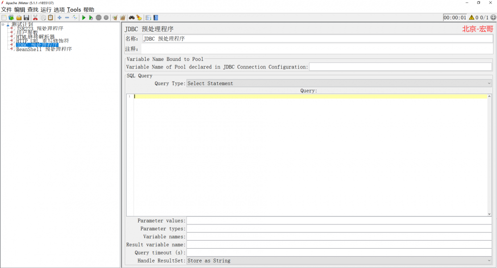Click the Variable Name of Pool input field
The height and width of the screenshot is (268, 497).
click(x=400, y=67)
